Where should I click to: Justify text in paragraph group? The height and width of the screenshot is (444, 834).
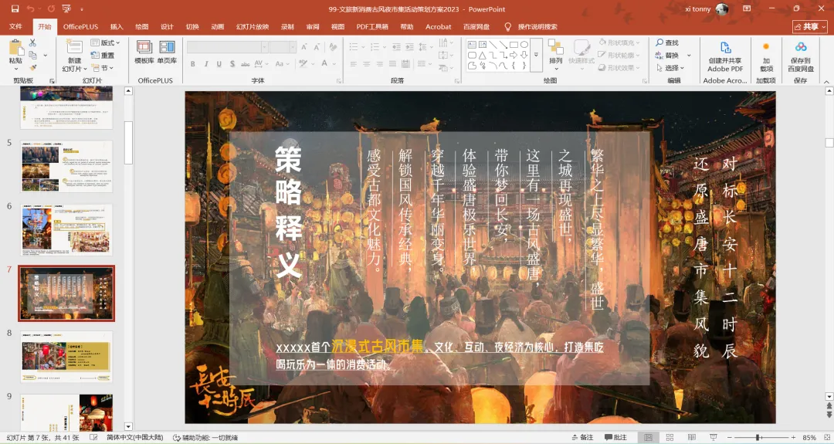tap(392, 64)
